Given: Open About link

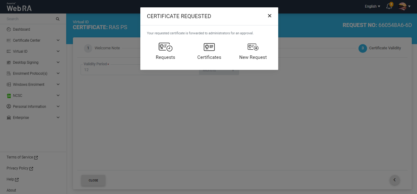Looking at the screenshot, I should tap(11, 190).
